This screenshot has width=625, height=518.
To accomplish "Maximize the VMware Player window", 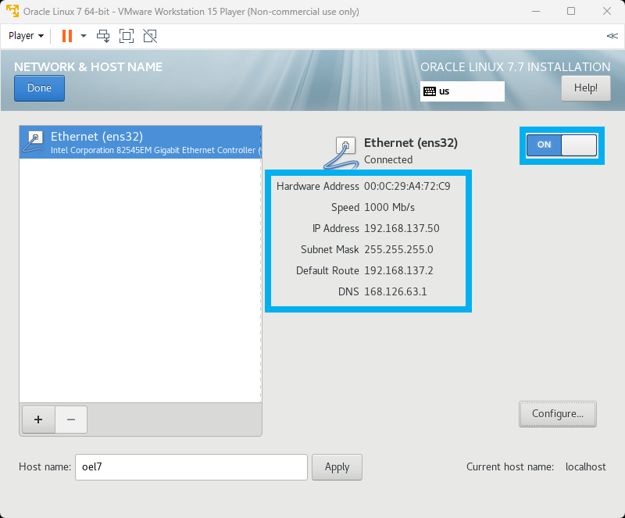I will pyautogui.click(x=571, y=11).
